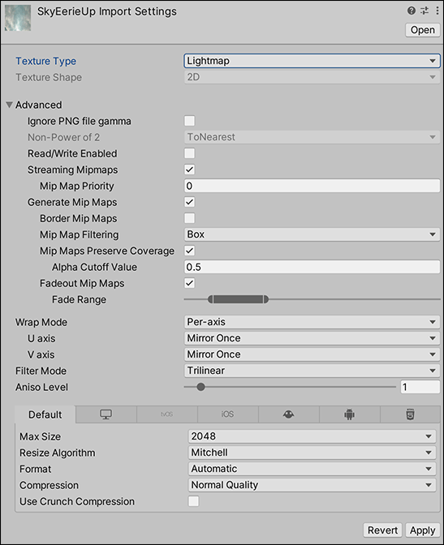Image resolution: width=444 pixels, height=545 pixels.
Task: Click the Open button
Action: coord(423,30)
